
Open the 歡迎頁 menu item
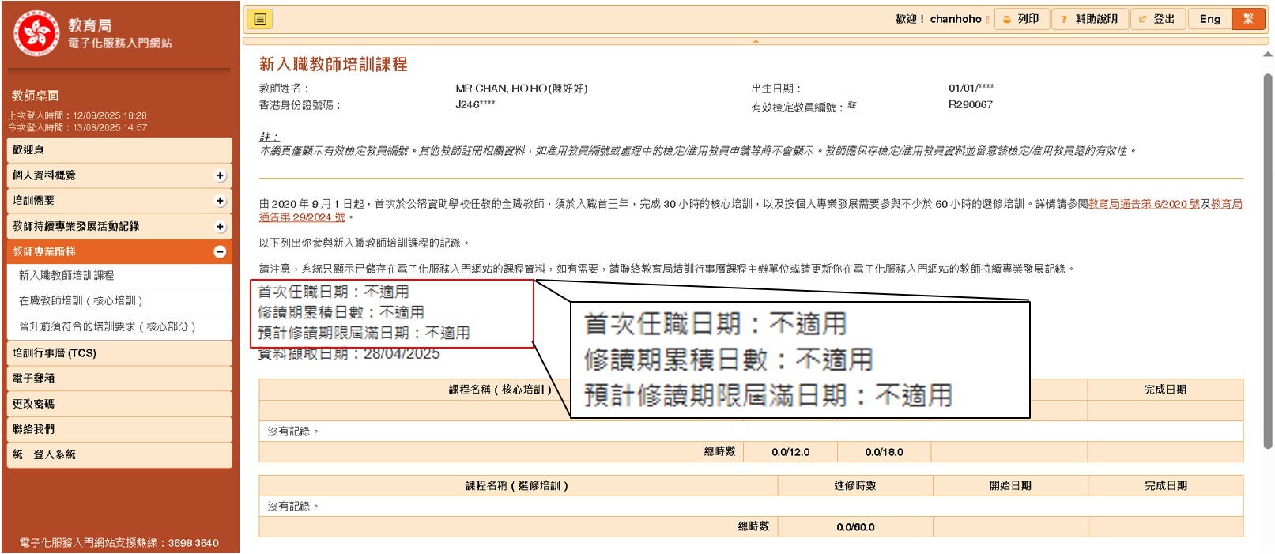pyautogui.click(x=119, y=149)
